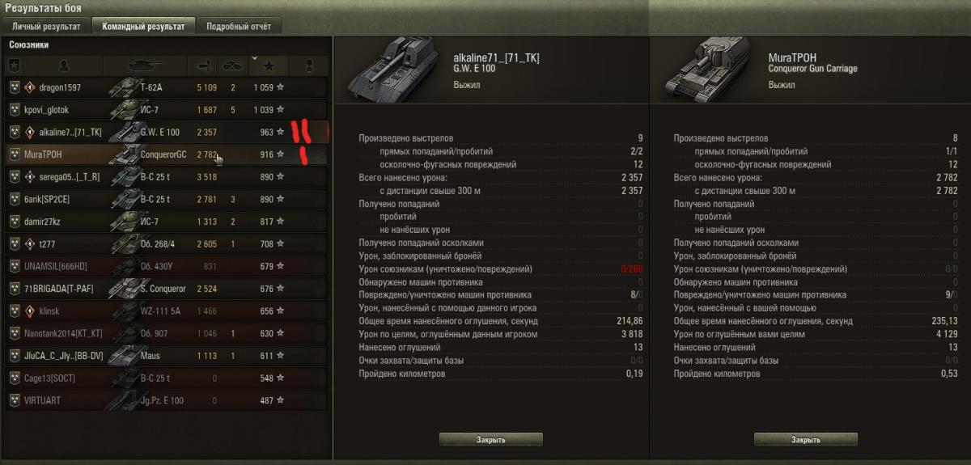This screenshot has width=971, height=465.
Task: Sort allies by rank badge column icon
Action: coord(15,65)
